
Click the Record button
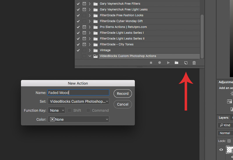(123, 93)
